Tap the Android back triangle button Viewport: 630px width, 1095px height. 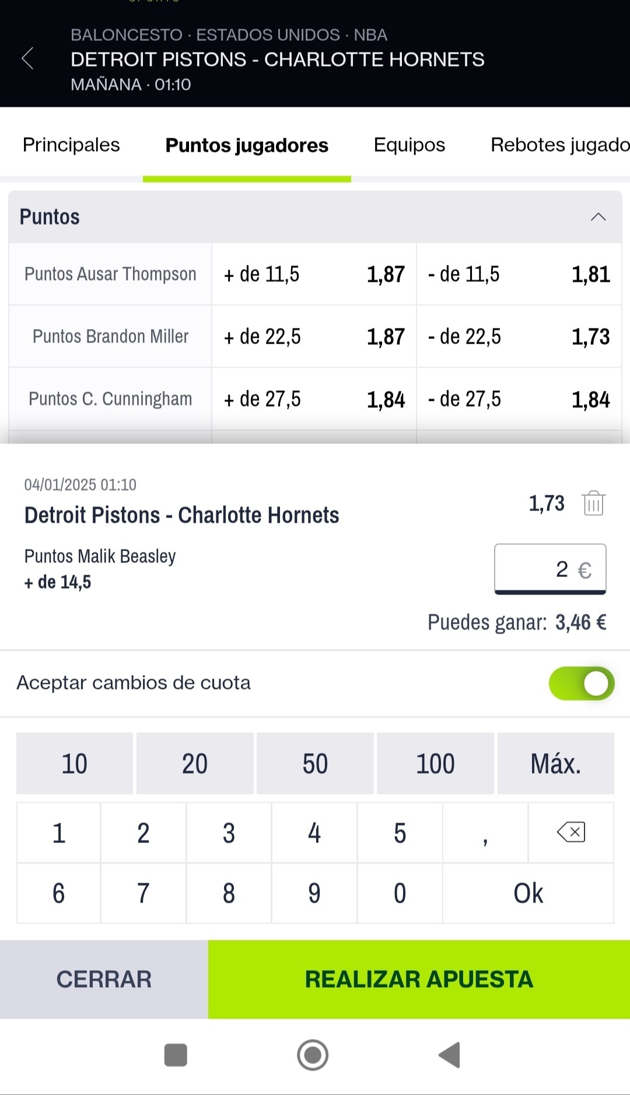tap(449, 1055)
